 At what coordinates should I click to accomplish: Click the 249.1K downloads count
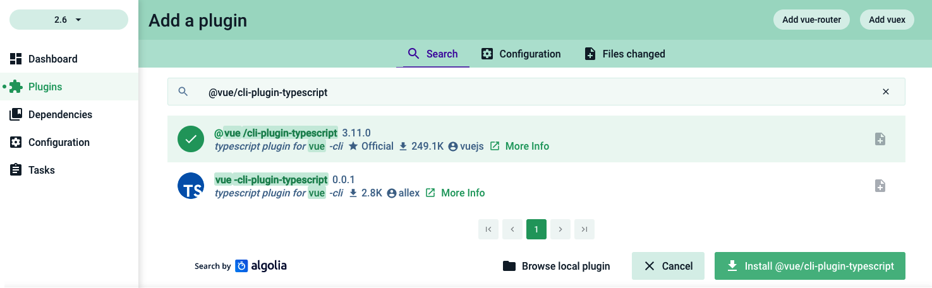(x=421, y=146)
